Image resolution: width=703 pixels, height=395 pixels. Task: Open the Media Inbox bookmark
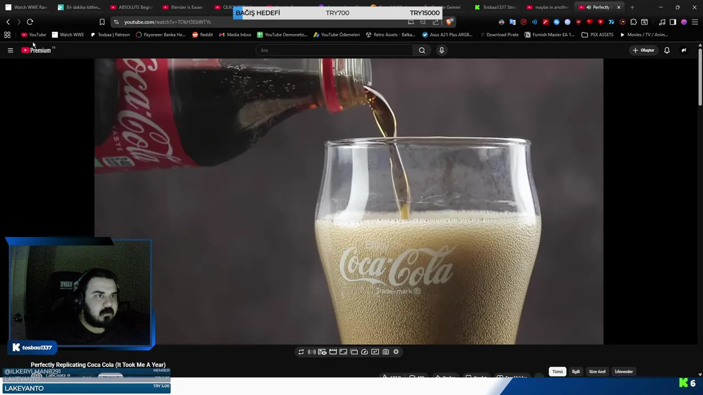pos(235,35)
